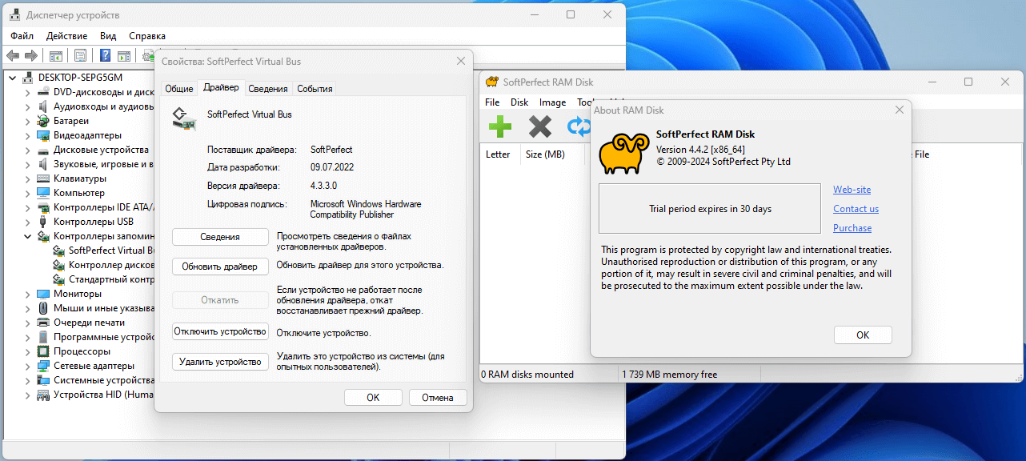
Task: Select SoftPerfect Virtual Bus in device tree
Action: click(x=111, y=251)
